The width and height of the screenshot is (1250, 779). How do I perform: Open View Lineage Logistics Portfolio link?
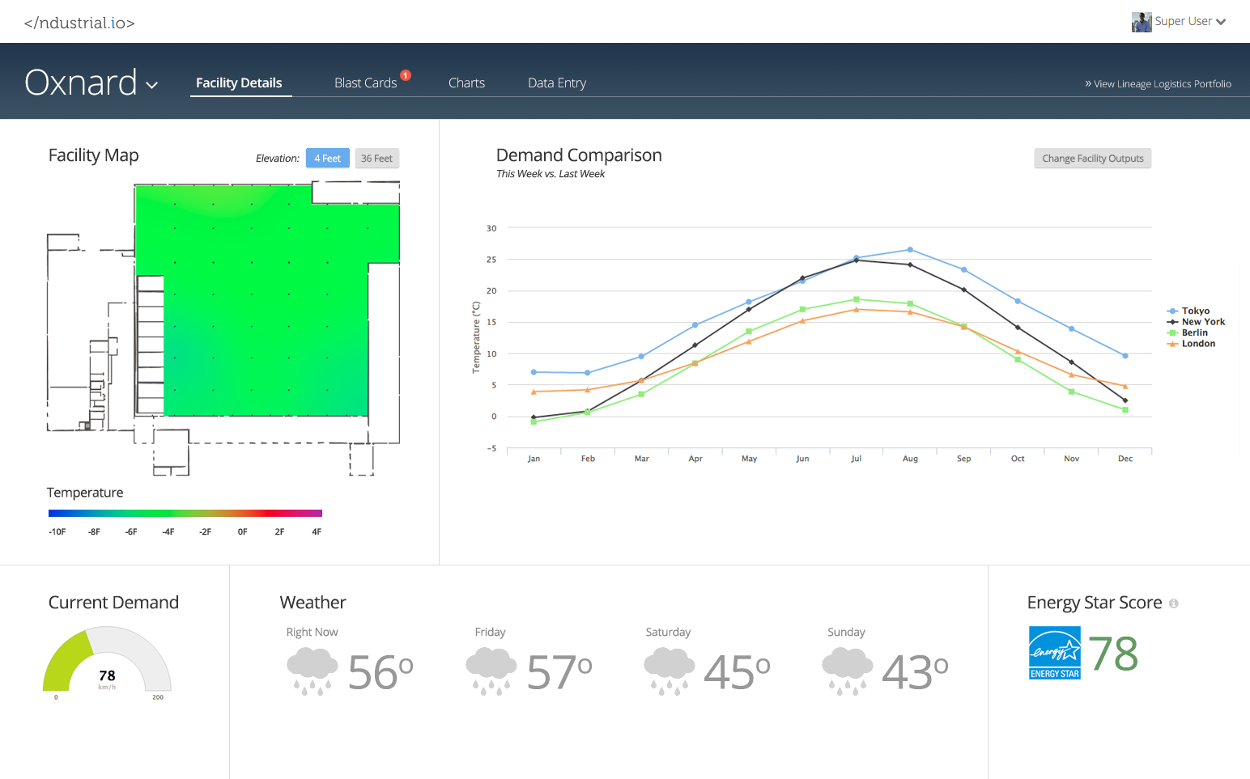coord(1158,84)
